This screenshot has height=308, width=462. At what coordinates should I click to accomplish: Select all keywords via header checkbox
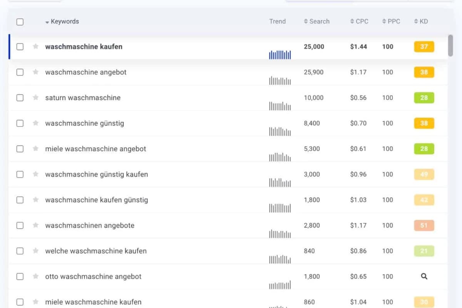(x=20, y=22)
